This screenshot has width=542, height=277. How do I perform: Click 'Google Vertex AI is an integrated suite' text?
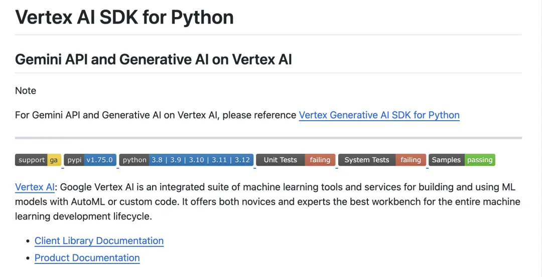(x=146, y=187)
